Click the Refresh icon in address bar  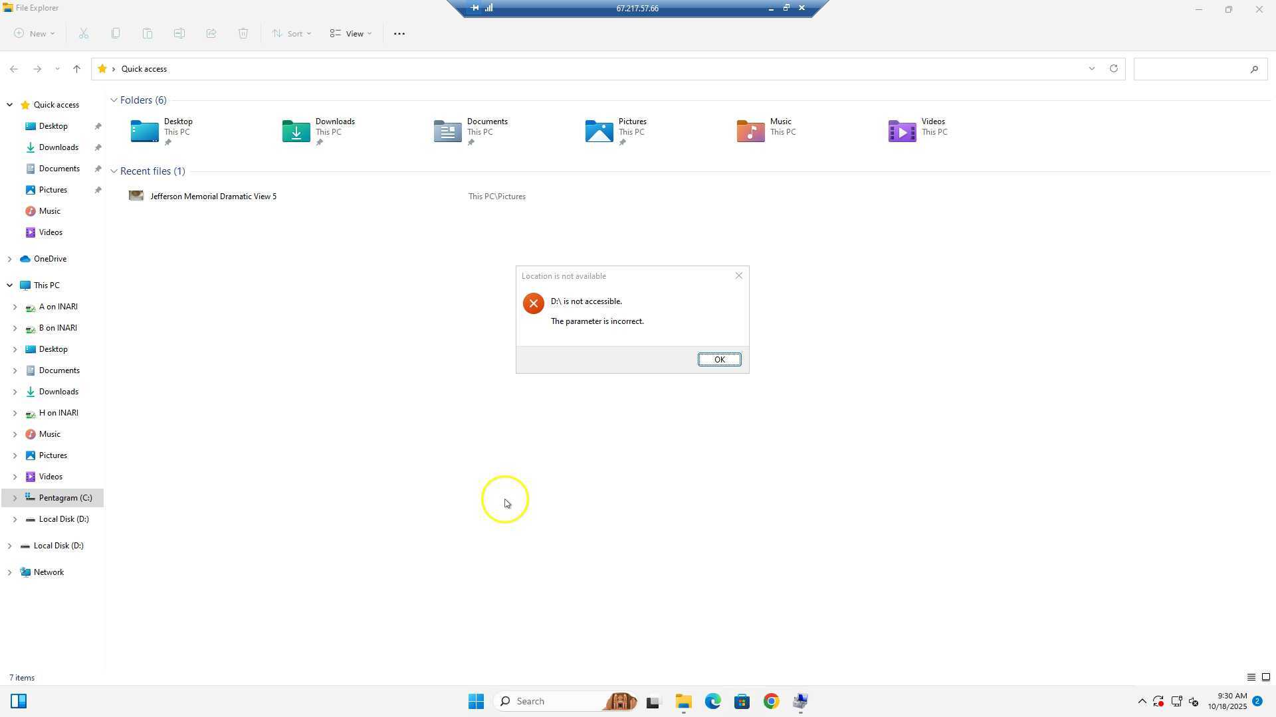[x=1113, y=68]
